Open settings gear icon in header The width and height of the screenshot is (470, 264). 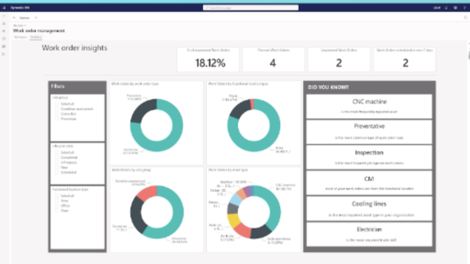[x=455, y=8]
